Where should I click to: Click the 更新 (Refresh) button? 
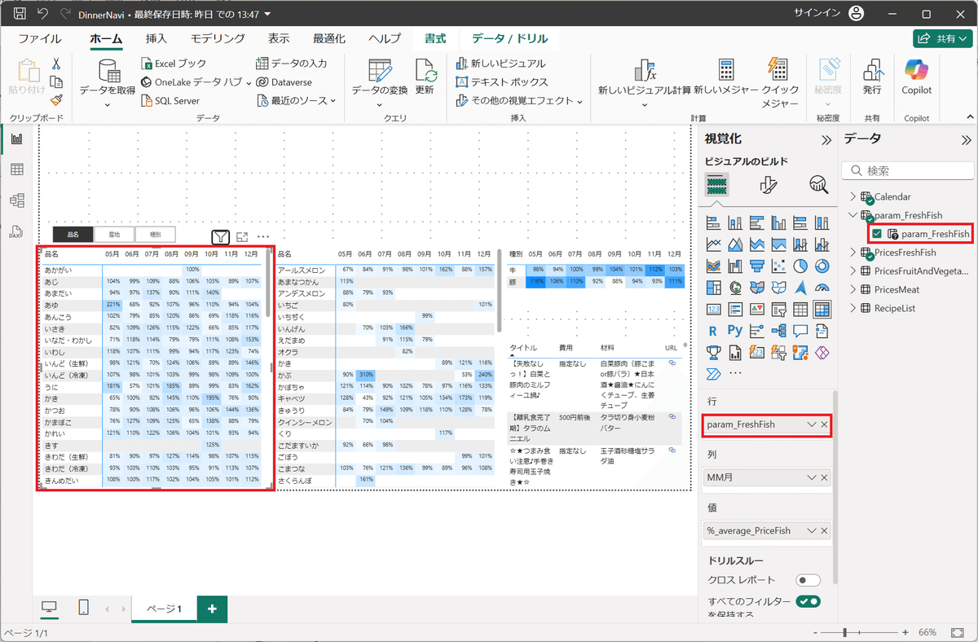(425, 77)
